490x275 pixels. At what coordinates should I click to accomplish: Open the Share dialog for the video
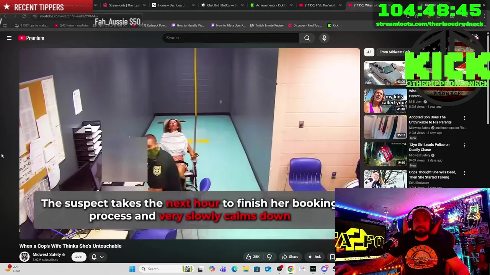coord(290,257)
